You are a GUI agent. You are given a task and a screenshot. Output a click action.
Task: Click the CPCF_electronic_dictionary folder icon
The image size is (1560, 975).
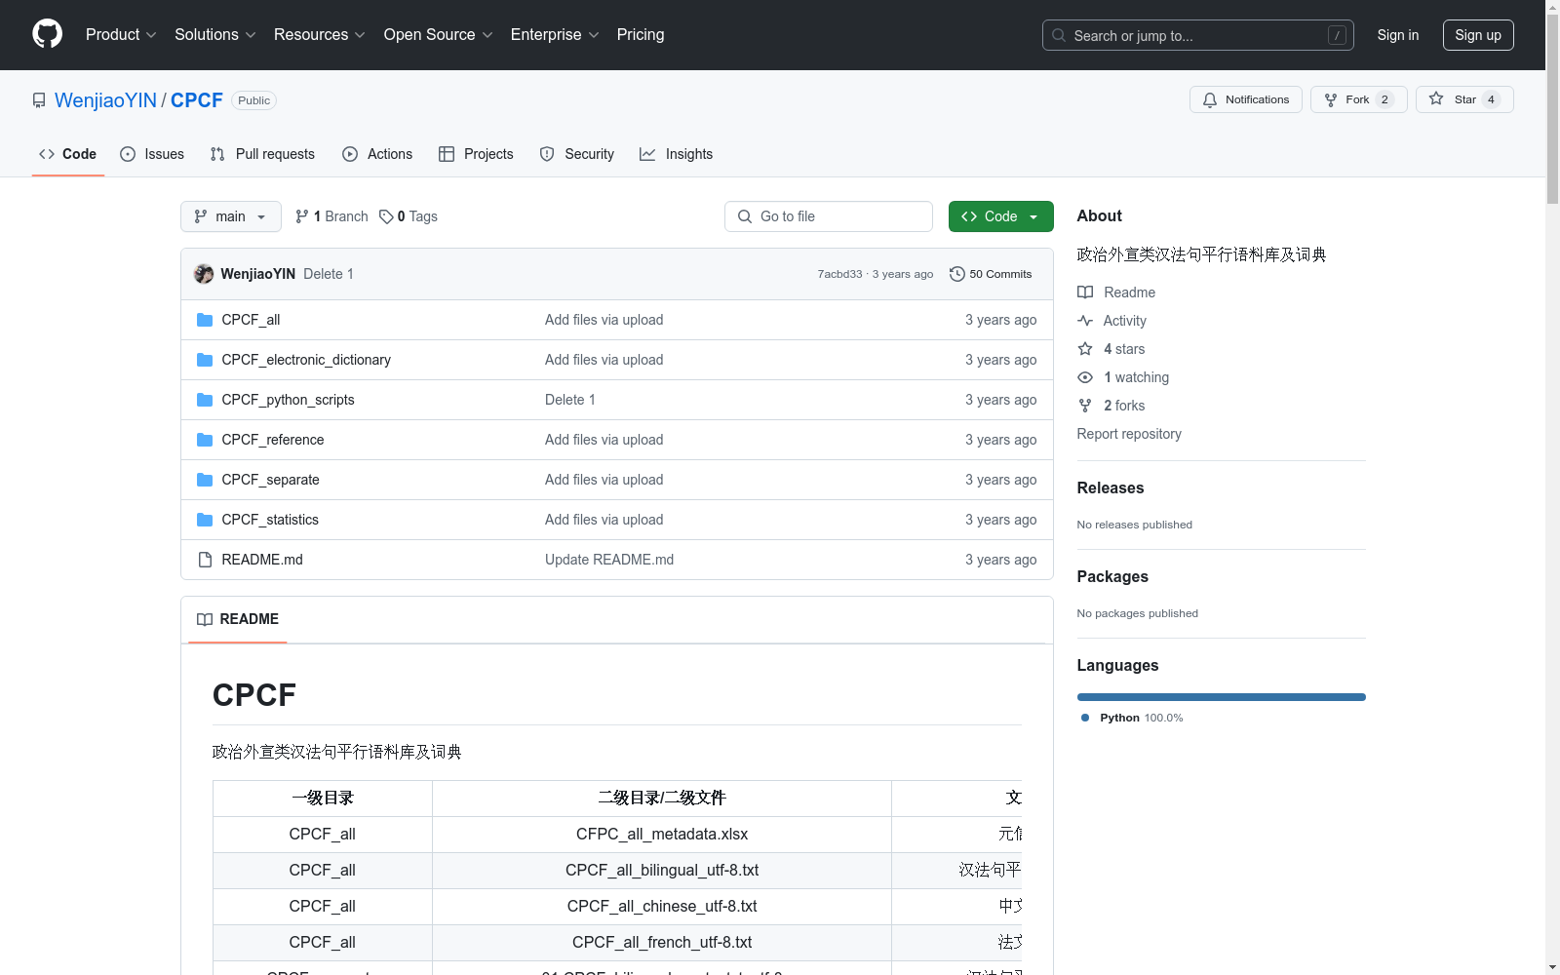pos(205,360)
